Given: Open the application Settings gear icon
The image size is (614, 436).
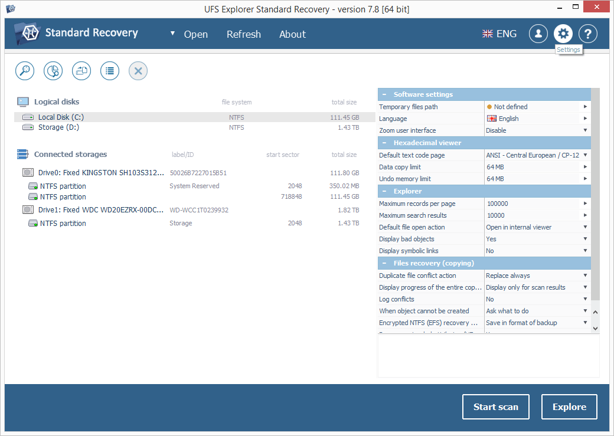Looking at the screenshot, I should point(563,34).
